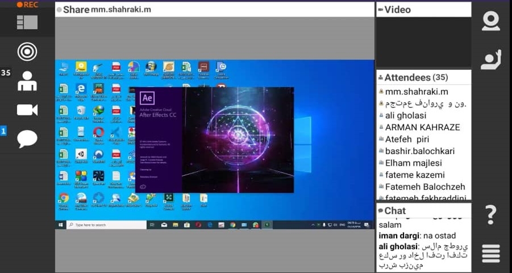Open Microsoft Store on taskbar
512x273 pixels.
187,225
